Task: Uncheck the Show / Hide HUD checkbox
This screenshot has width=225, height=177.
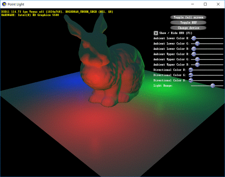Action: click(x=156, y=33)
